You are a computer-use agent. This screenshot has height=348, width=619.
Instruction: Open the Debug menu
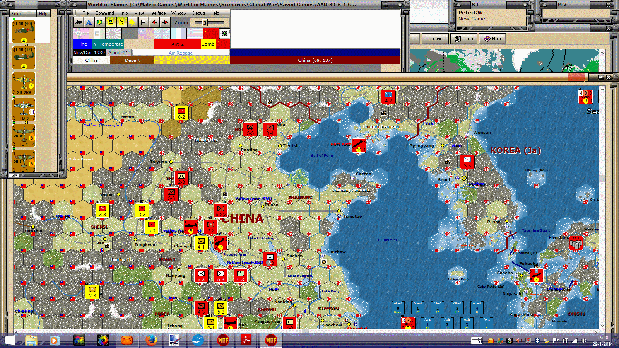[198, 13]
